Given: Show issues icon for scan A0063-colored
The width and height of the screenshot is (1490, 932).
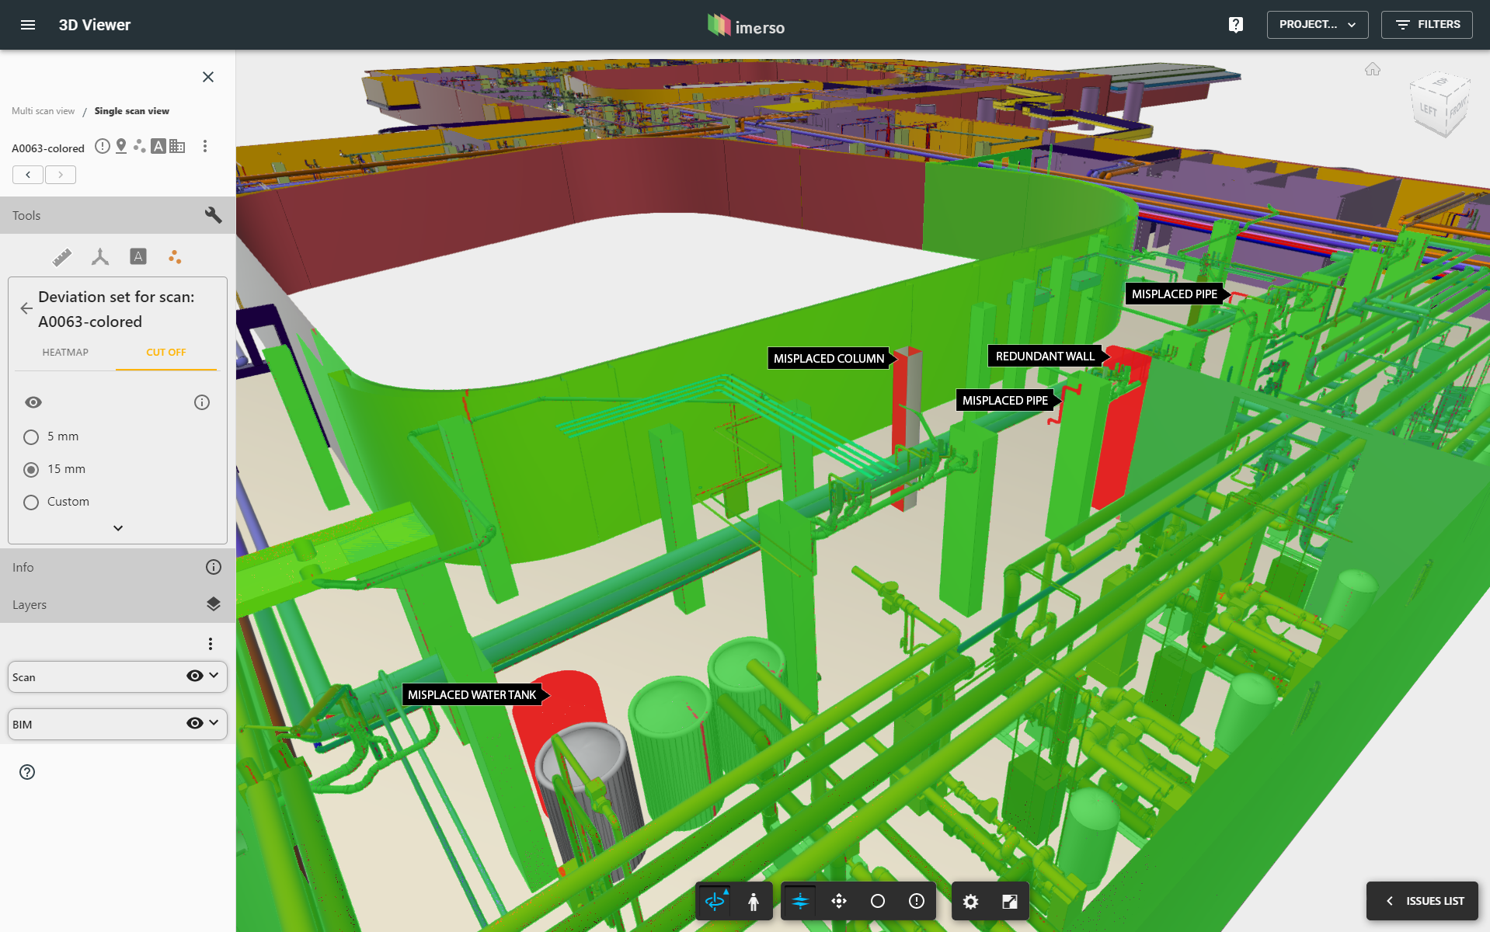Looking at the screenshot, I should point(103,146).
